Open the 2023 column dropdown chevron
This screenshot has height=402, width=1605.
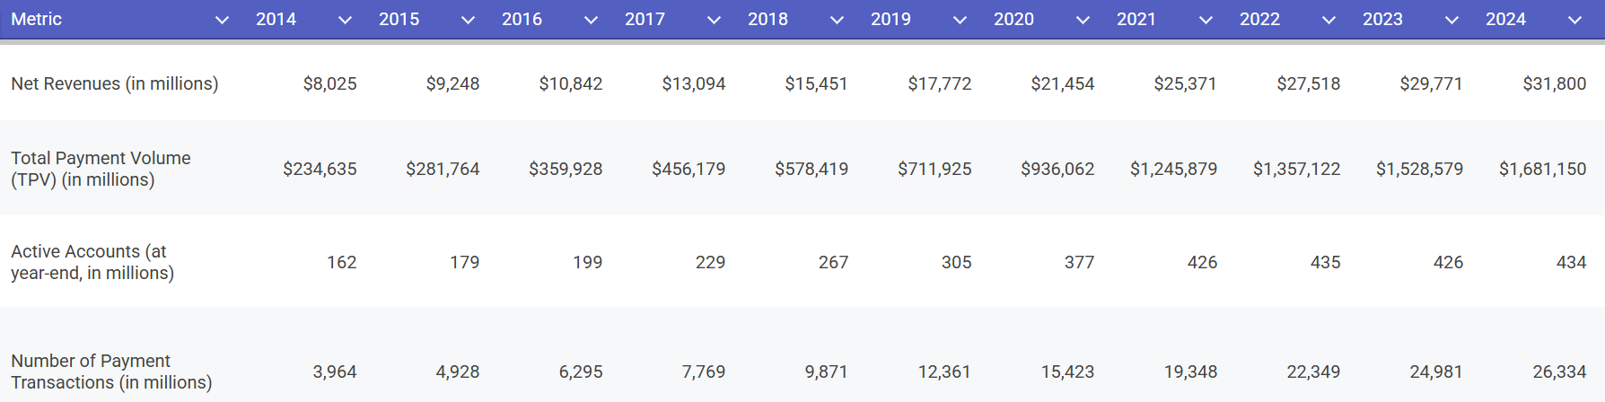1452,20
